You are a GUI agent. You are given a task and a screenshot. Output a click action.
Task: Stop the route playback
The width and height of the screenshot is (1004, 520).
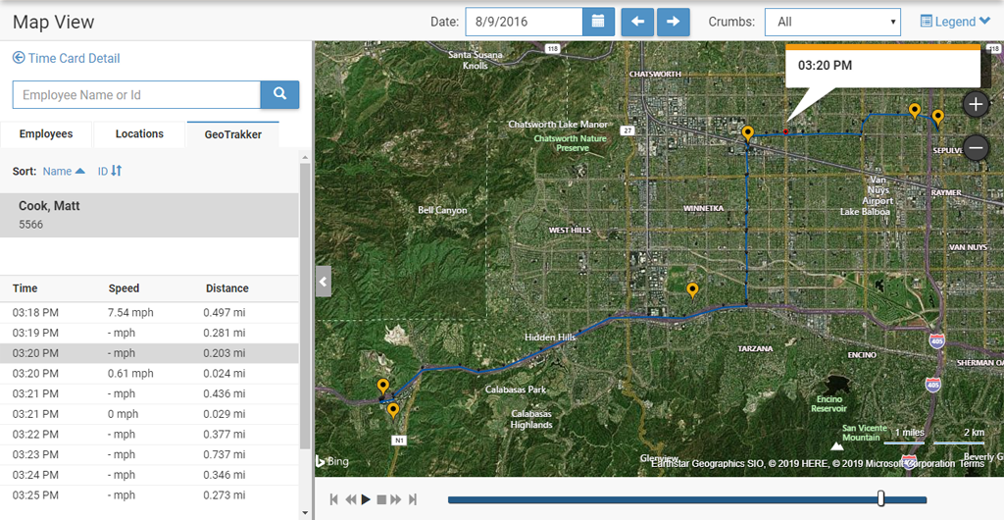(x=381, y=499)
